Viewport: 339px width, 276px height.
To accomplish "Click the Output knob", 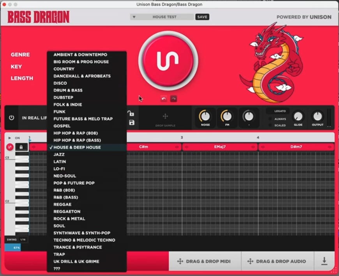I will click(x=318, y=117).
